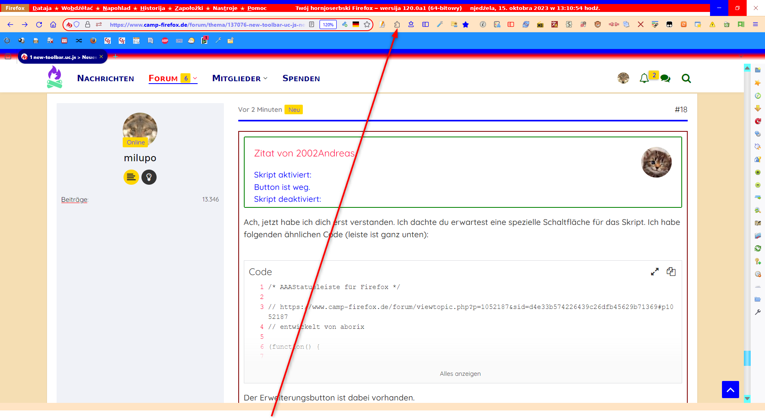This screenshot has height=418, width=765.
Task: Click the yellow warning triangle toolbar icon
Action: 712,25
